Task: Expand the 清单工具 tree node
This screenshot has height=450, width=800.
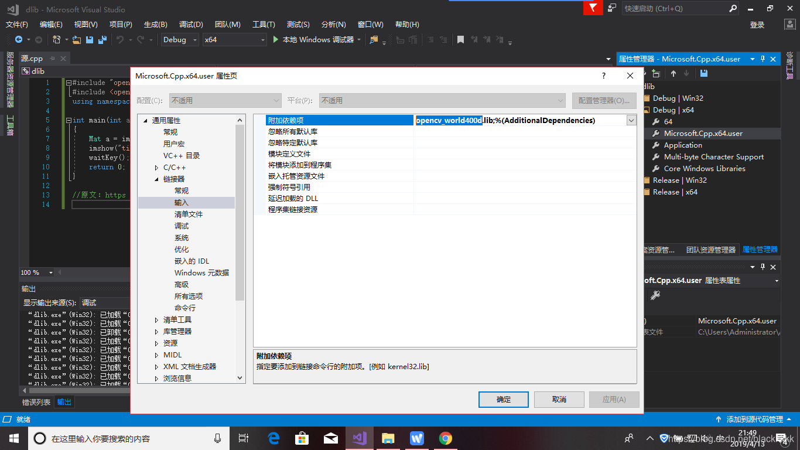Action: (156, 320)
